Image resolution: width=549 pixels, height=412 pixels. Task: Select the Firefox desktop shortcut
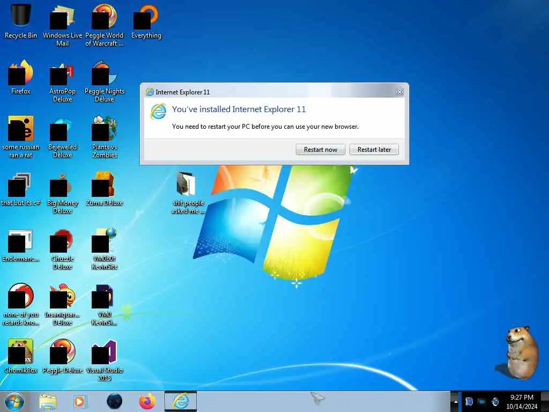(x=21, y=77)
